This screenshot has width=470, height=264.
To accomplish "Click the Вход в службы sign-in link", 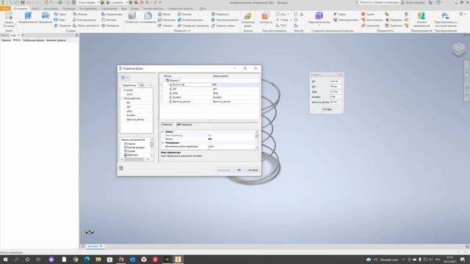I will tap(415, 2).
